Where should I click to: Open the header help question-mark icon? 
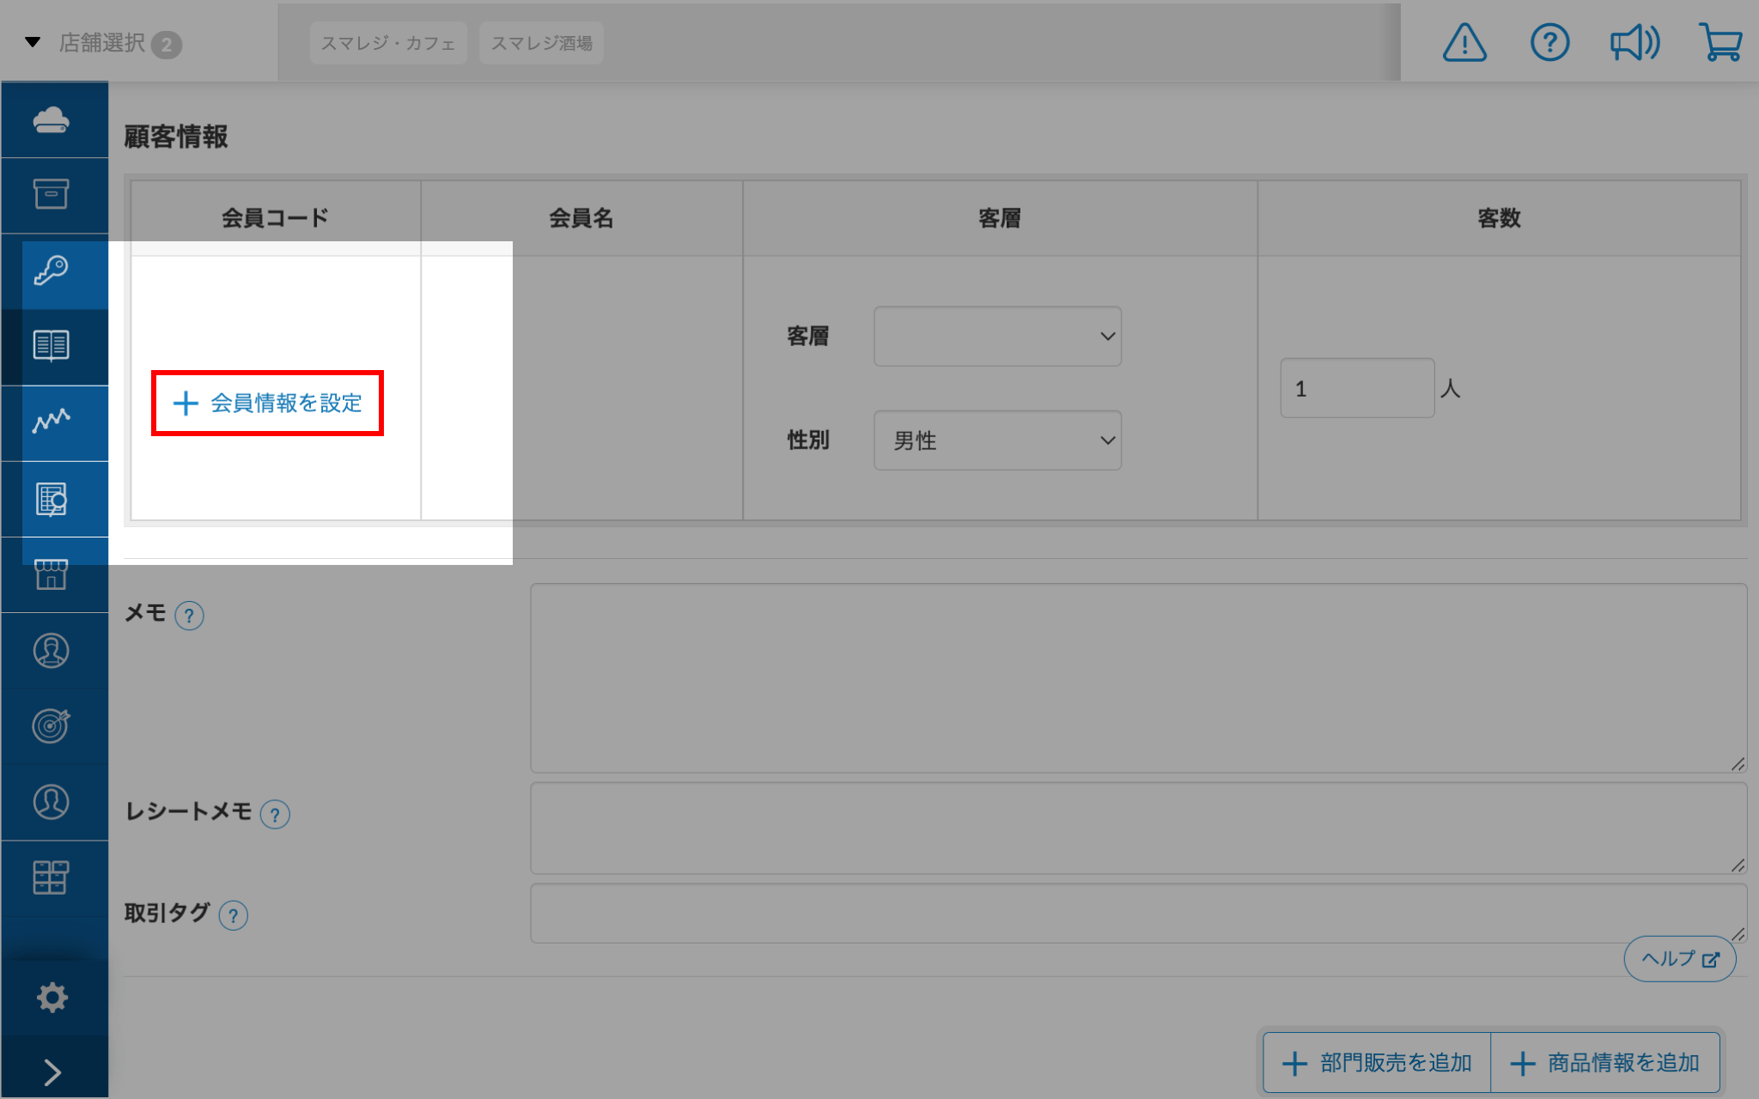[1549, 42]
